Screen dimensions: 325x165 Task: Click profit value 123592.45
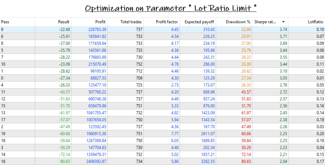coord(97,127)
